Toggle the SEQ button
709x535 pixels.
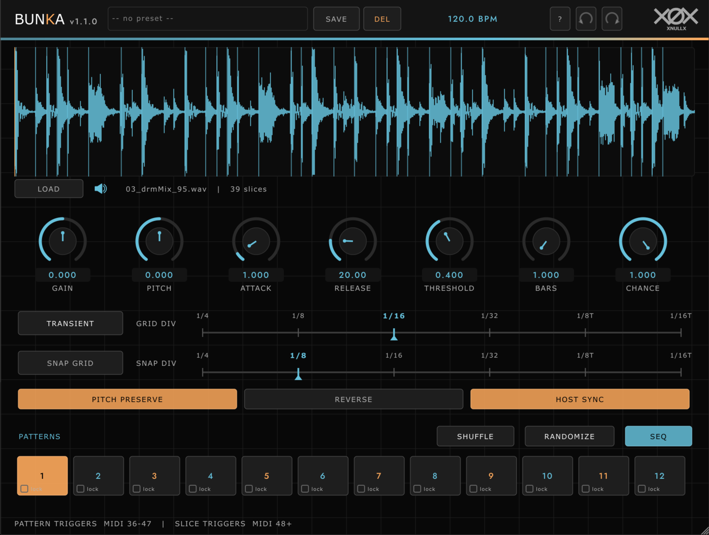pyautogui.click(x=658, y=436)
